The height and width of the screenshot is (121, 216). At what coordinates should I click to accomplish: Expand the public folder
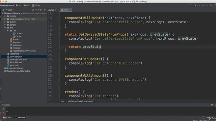click(x=5, y=22)
